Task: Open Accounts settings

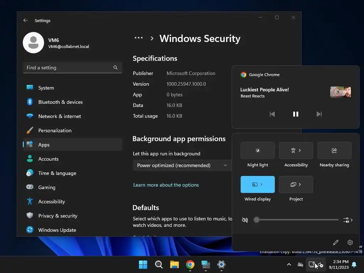Action: pyautogui.click(x=73, y=159)
